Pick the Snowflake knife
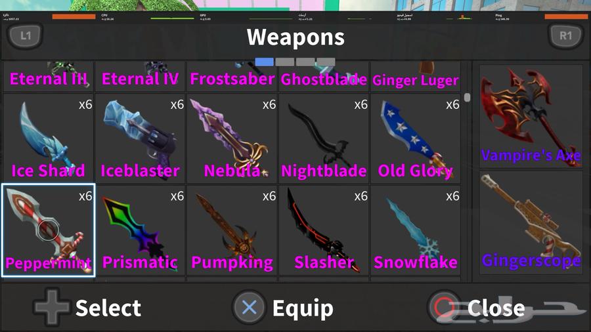The height and width of the screenshot is (332, 591). (416, 230)
